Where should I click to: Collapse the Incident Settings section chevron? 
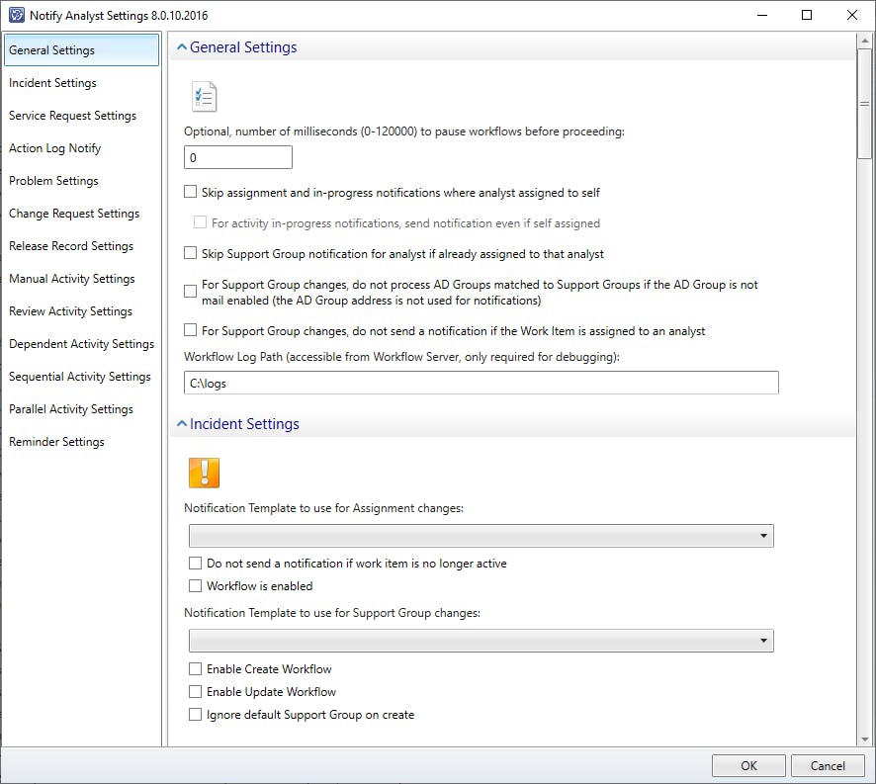tap(181, 424)
